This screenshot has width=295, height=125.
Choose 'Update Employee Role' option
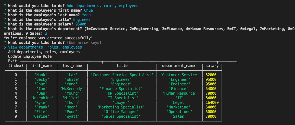[30, 56]
